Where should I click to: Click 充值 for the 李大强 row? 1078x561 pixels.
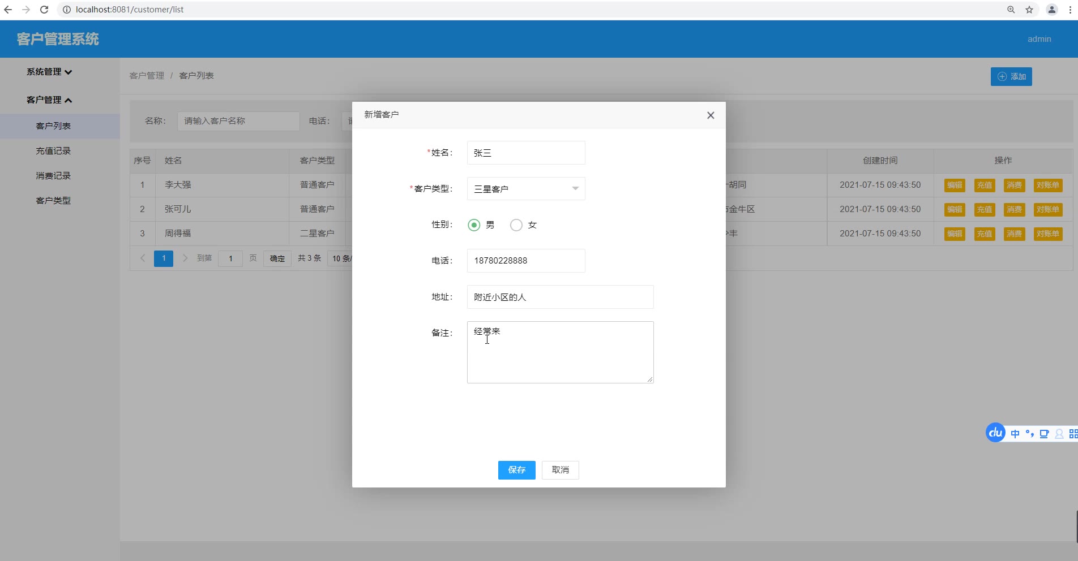coord(985,185)
